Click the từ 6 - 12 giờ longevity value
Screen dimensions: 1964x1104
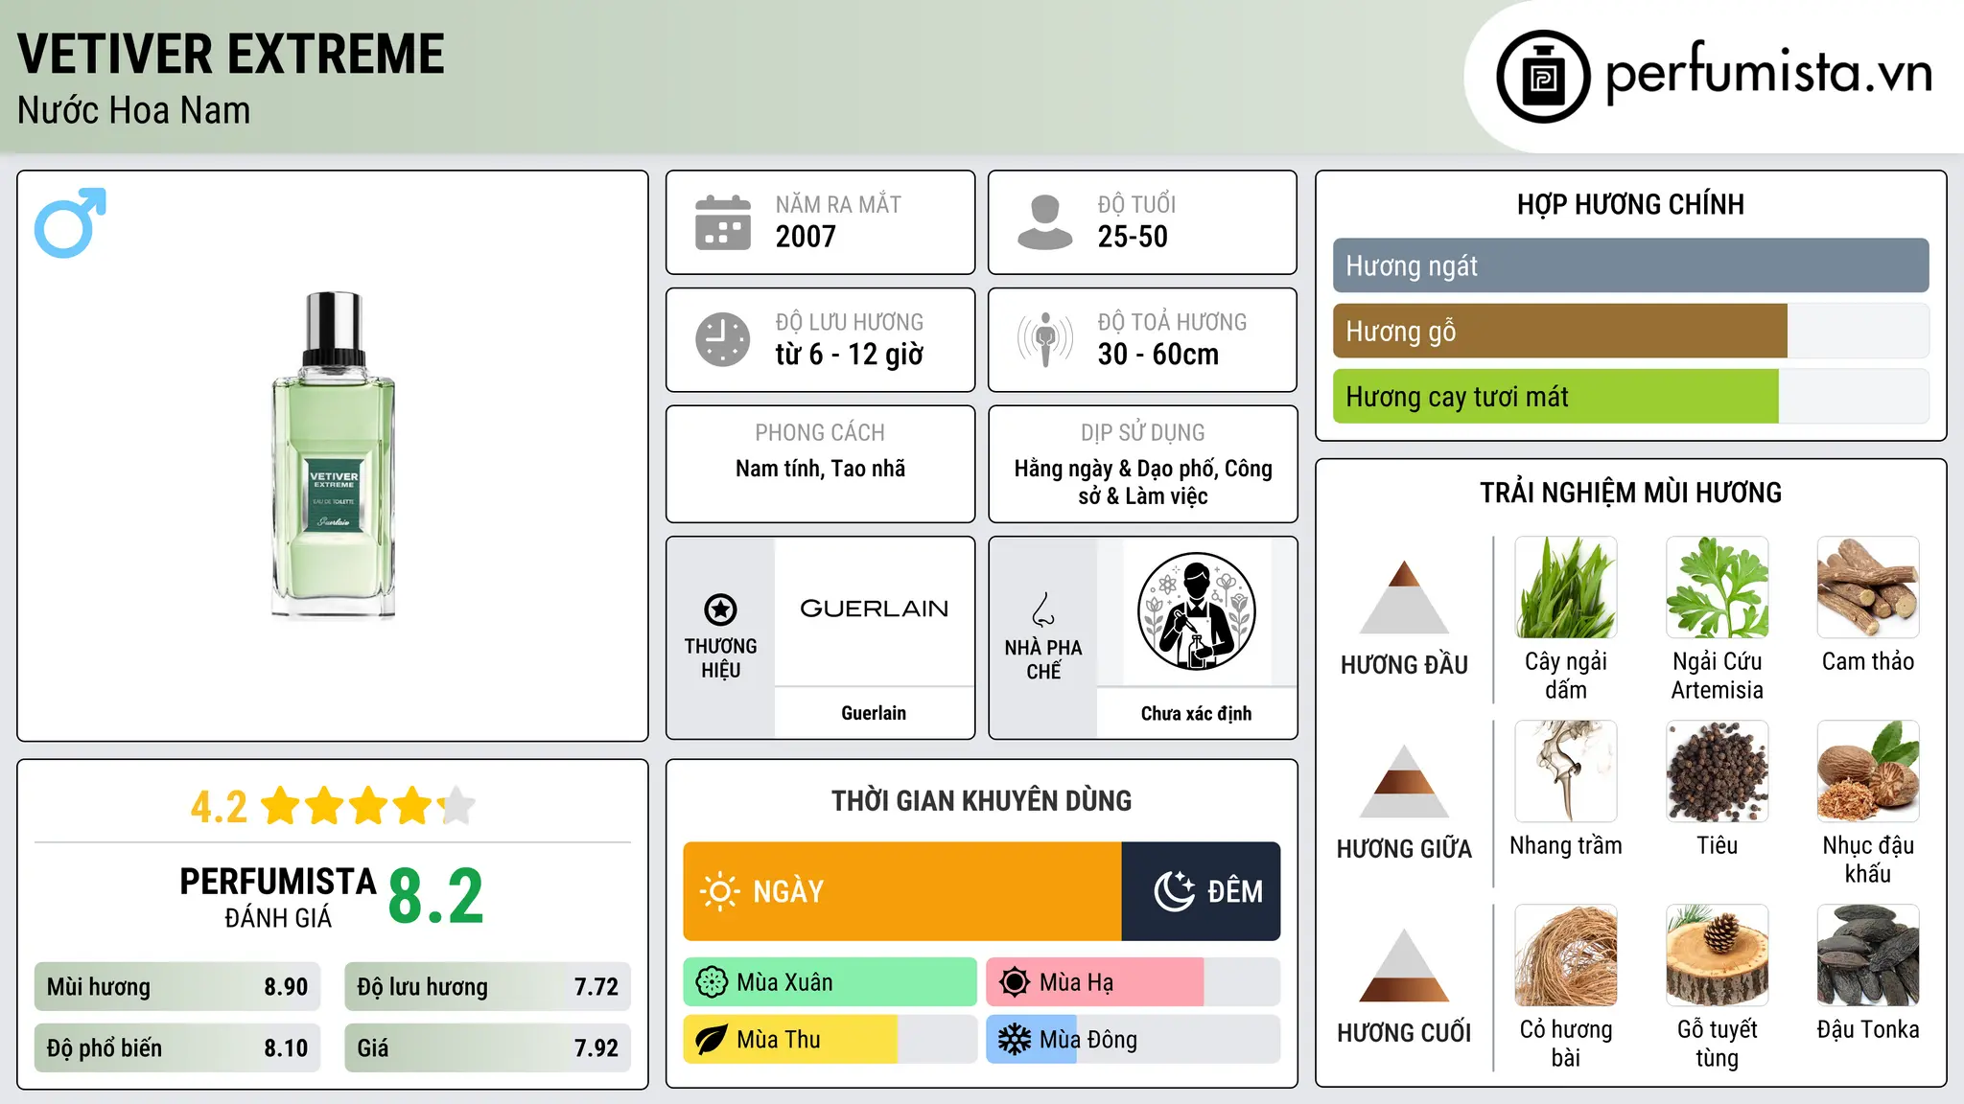click(850, 355)
